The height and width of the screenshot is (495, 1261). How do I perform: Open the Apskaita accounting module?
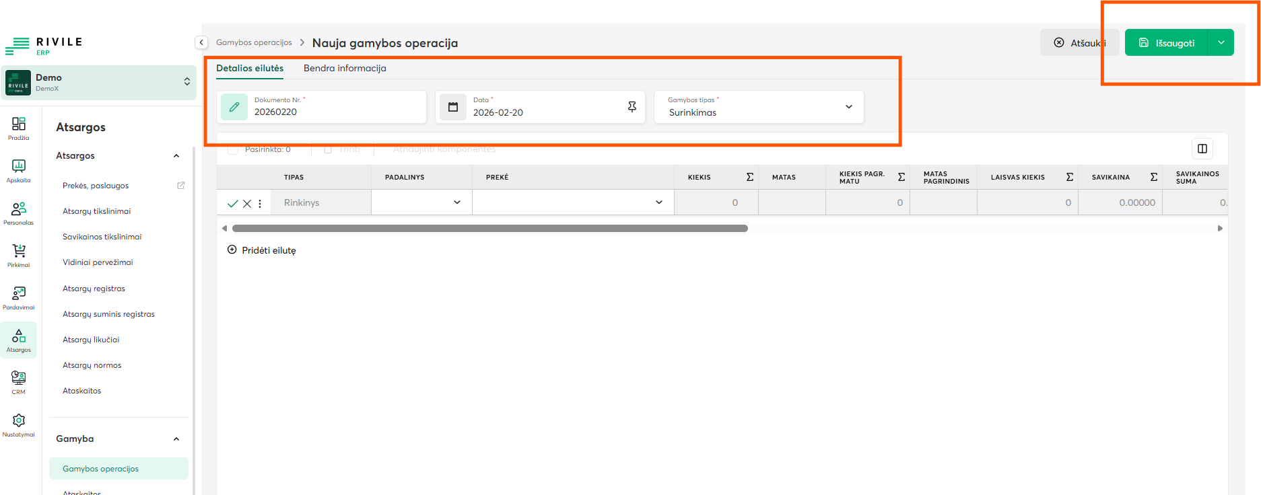pyautogui.click(x=19, y=170)
